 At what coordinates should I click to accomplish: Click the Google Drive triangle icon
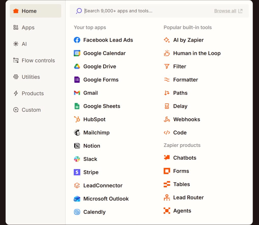(x=77, y=66)
